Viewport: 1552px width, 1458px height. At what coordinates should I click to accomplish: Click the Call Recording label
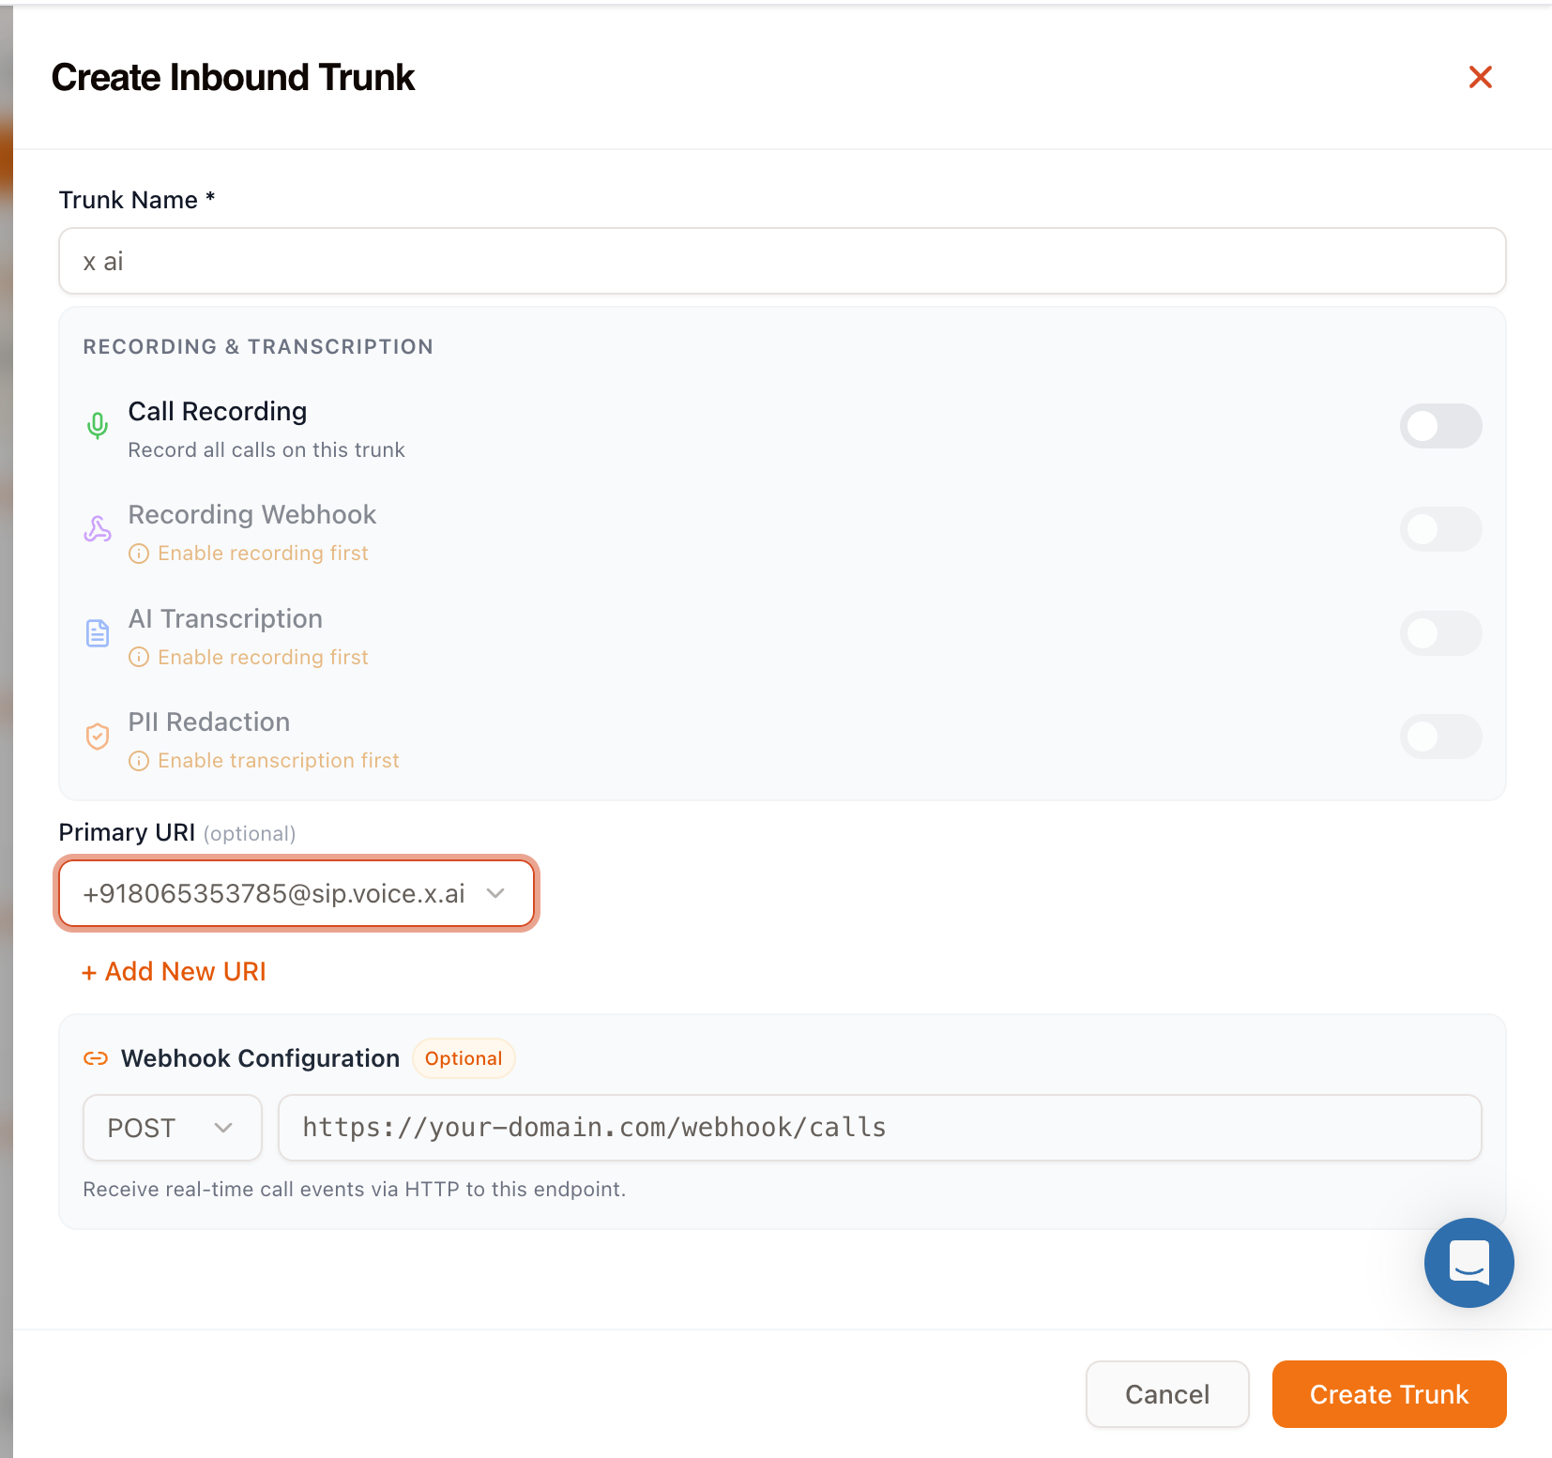(x=218, y=412)
